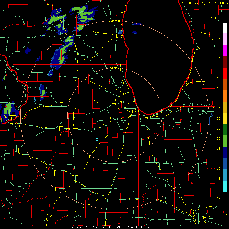The image size is (229, 229).
Task: Click the 38 scale label
Action: (x=219, y=98)
